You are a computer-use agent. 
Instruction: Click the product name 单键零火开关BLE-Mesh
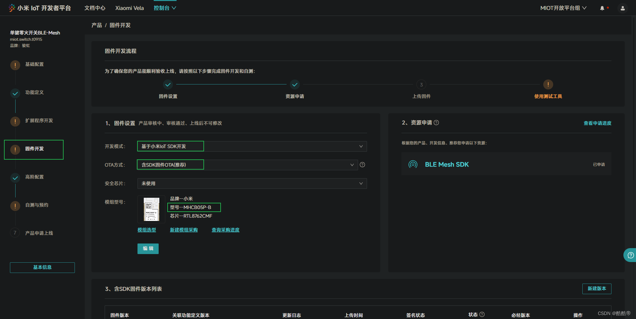point(35,33)
